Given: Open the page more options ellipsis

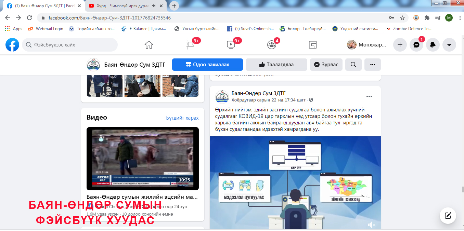Looking at the screenshot, I should [373, 65].
